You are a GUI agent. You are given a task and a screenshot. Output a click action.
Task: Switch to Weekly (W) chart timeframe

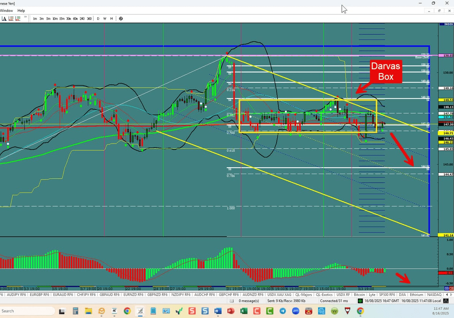coord(105,18)
